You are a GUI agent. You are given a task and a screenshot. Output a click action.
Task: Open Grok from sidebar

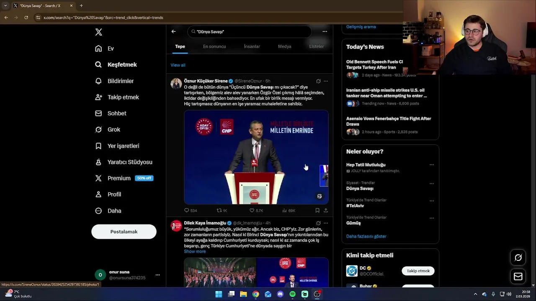click(x=108, y=130)
